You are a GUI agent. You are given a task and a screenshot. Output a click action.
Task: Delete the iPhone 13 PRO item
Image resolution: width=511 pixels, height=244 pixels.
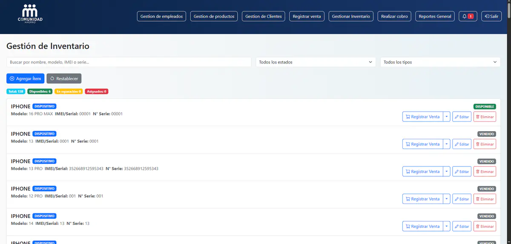tap(485, 172)
